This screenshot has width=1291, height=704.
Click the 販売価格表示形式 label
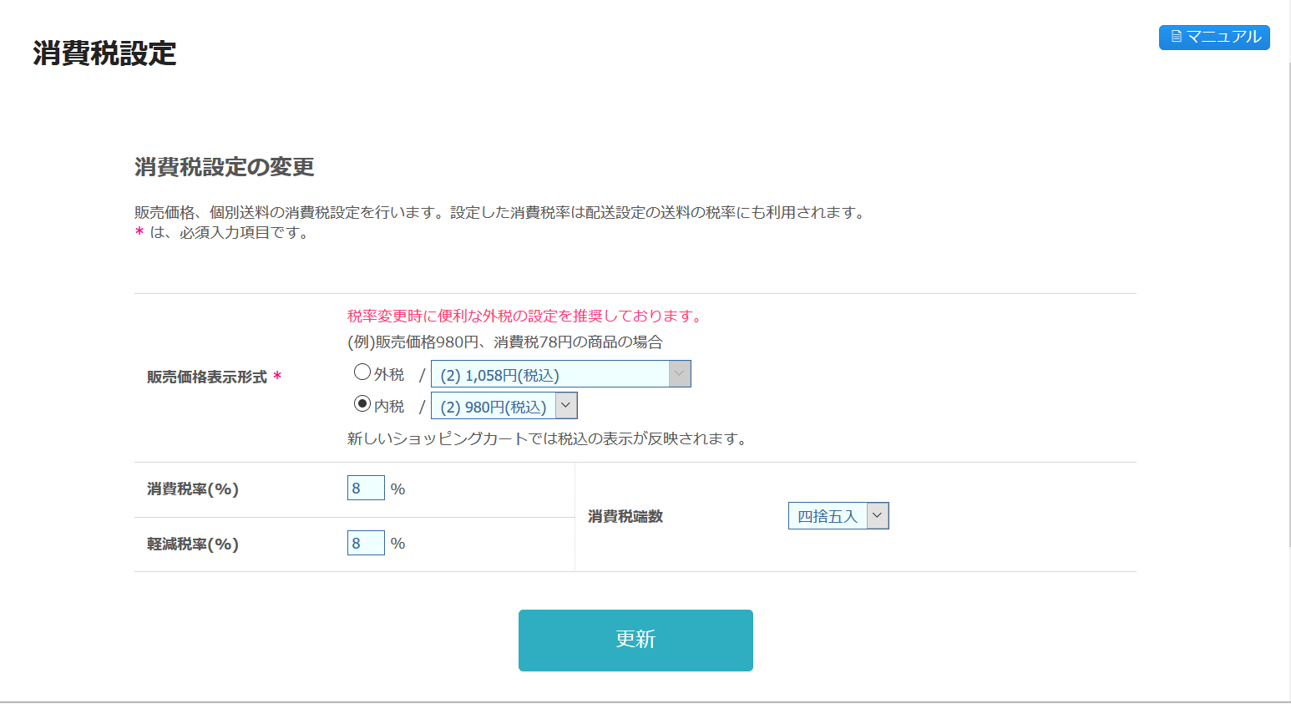207,377
